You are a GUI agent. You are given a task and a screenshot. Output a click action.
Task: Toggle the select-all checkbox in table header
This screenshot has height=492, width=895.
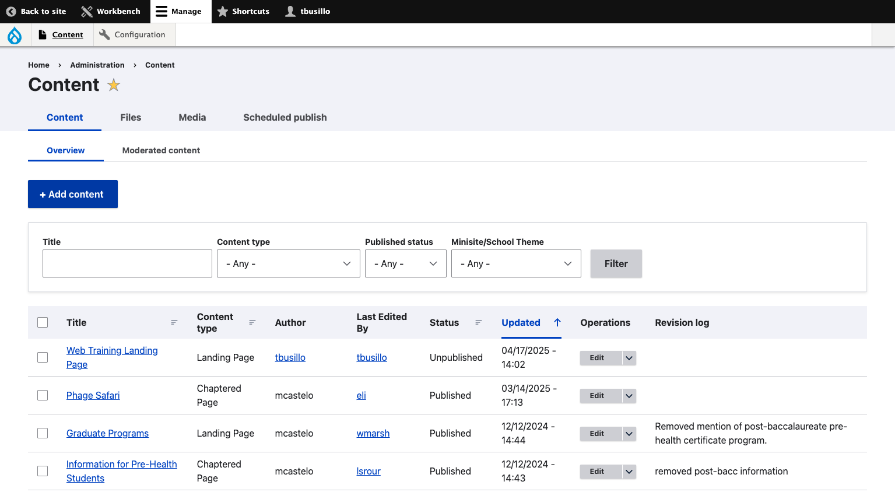43,322
